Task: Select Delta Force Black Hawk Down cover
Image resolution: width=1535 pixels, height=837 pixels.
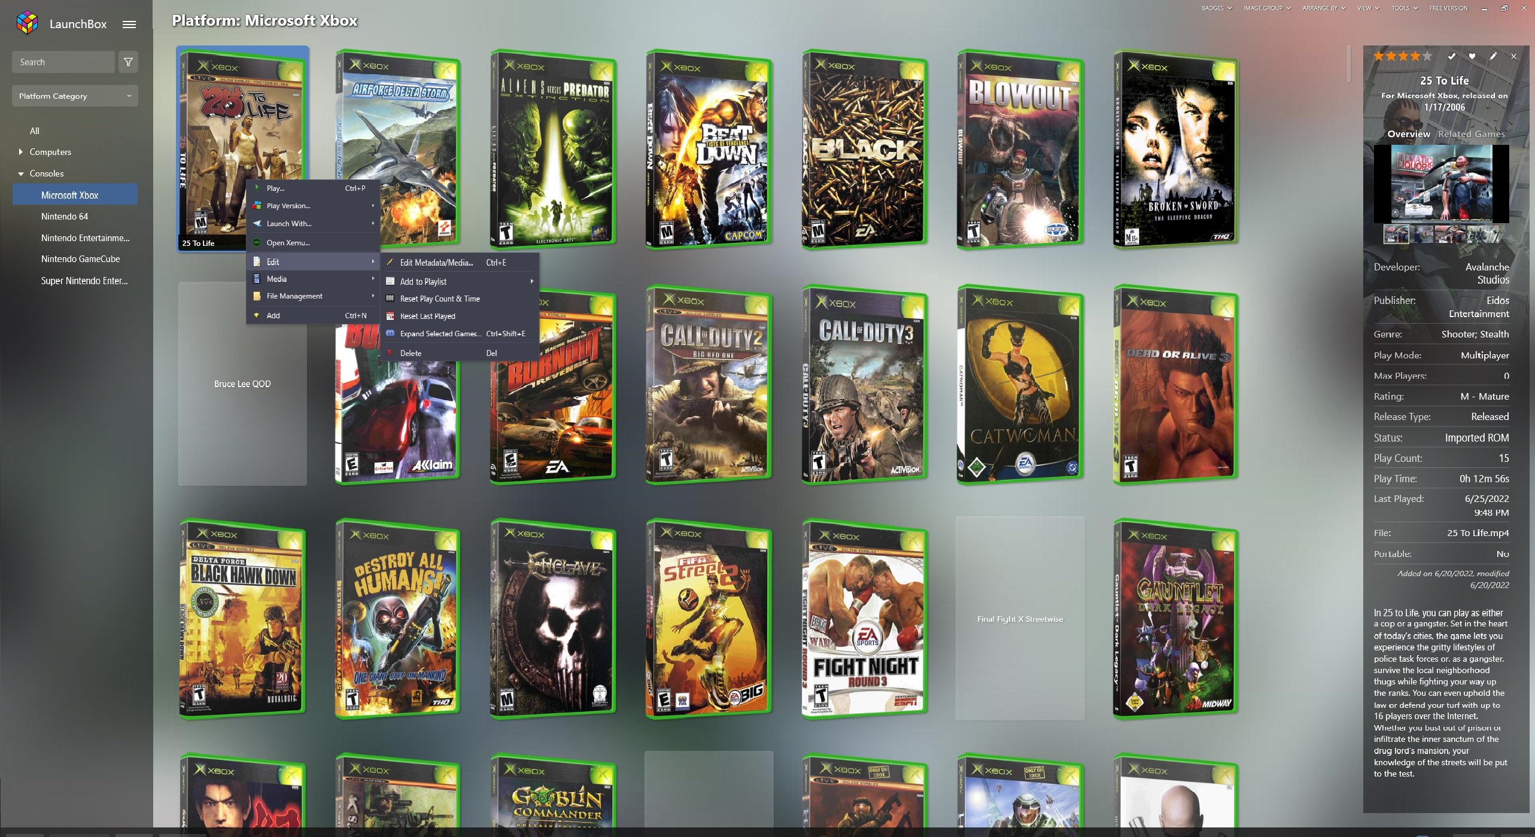Action: coord(242,619)
